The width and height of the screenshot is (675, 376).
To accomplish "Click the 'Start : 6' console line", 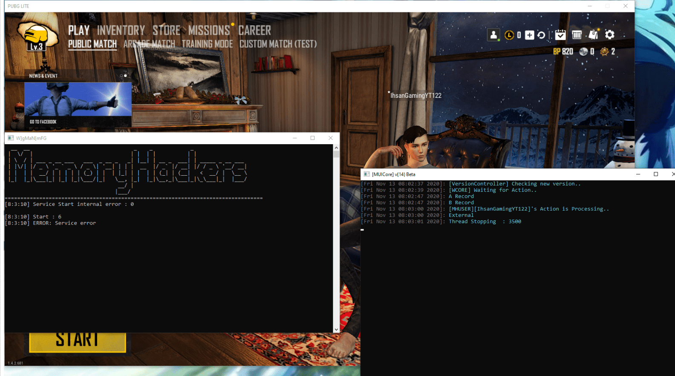I will [47, 217].
